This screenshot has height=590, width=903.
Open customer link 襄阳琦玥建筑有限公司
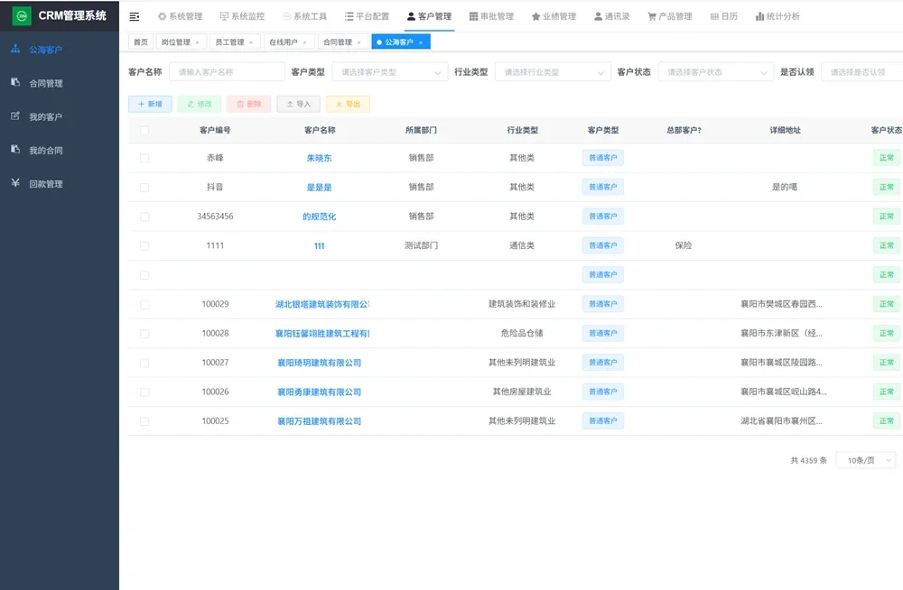(x=319, y=363)
